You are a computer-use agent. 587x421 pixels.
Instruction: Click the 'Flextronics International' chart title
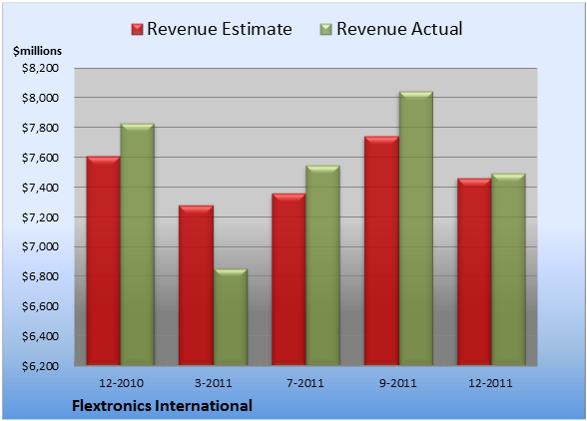click(162, 406)
